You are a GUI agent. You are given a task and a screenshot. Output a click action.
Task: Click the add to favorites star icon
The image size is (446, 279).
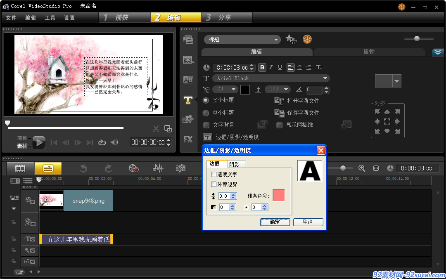(x=291, y=39)
